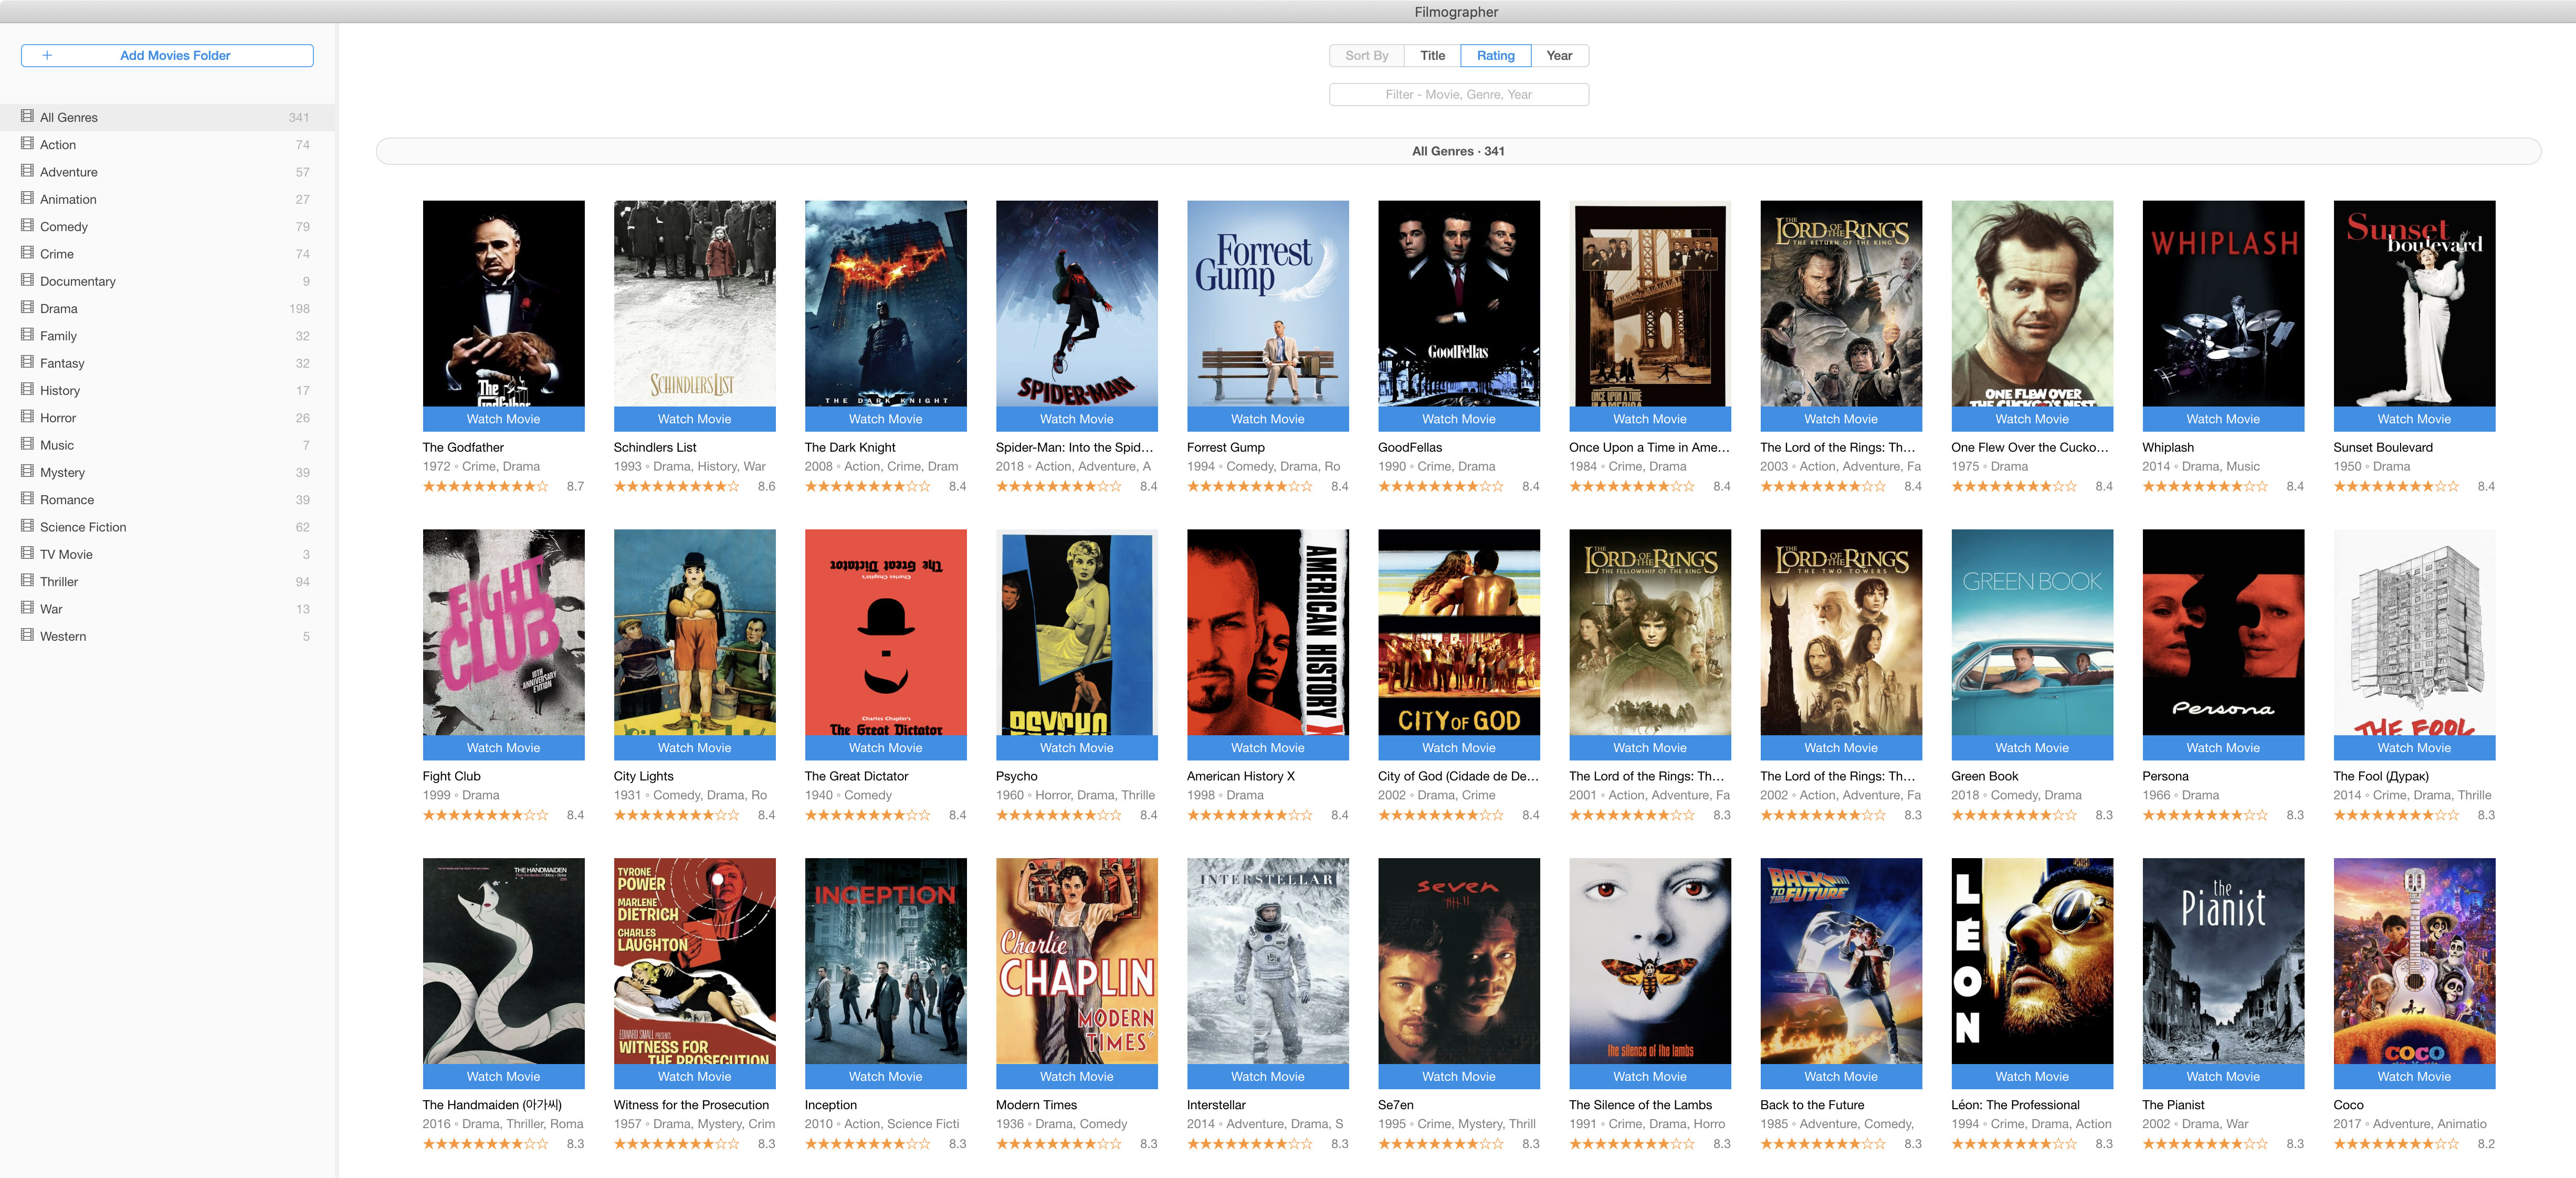
Task: Click Watch Movie under Inception poster
Action: click(885, 1077)
